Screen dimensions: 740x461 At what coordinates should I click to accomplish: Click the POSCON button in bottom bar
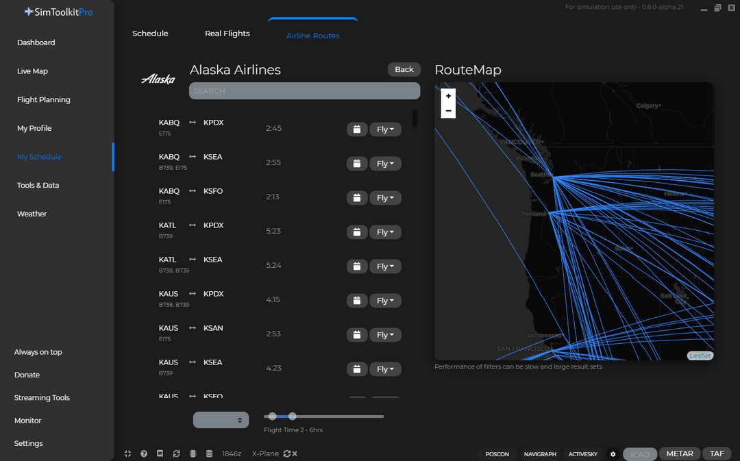(497, 454)
